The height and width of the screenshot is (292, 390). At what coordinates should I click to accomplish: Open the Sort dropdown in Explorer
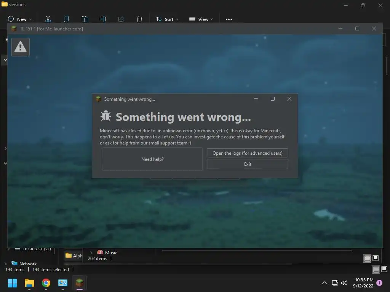pos(167,19)
